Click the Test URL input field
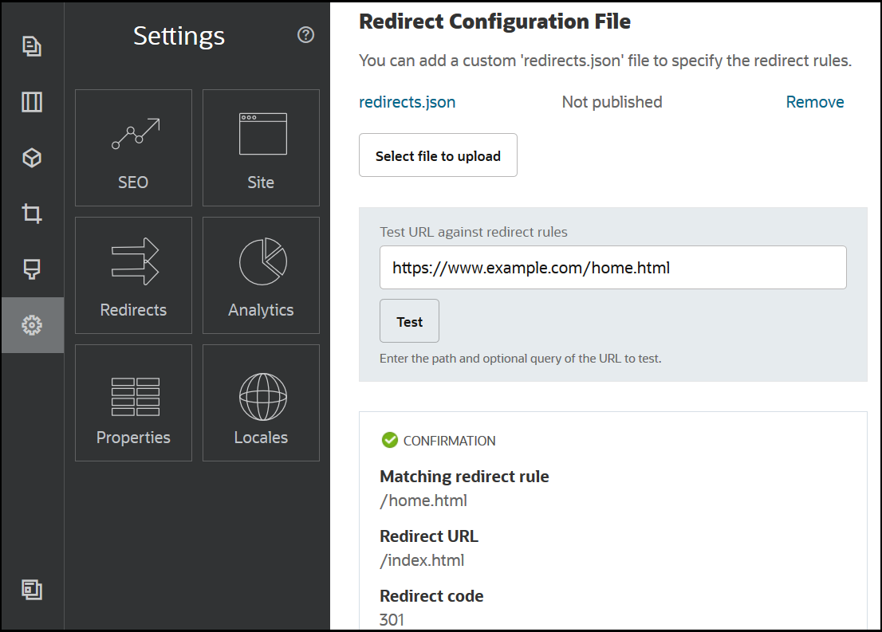882x632 pixels. (x=612, y=268)
